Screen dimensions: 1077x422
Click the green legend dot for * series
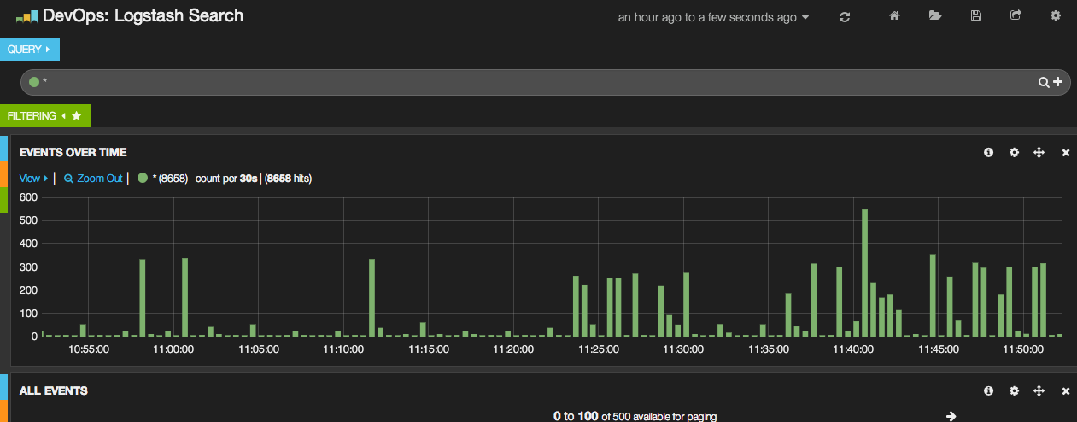143,178
